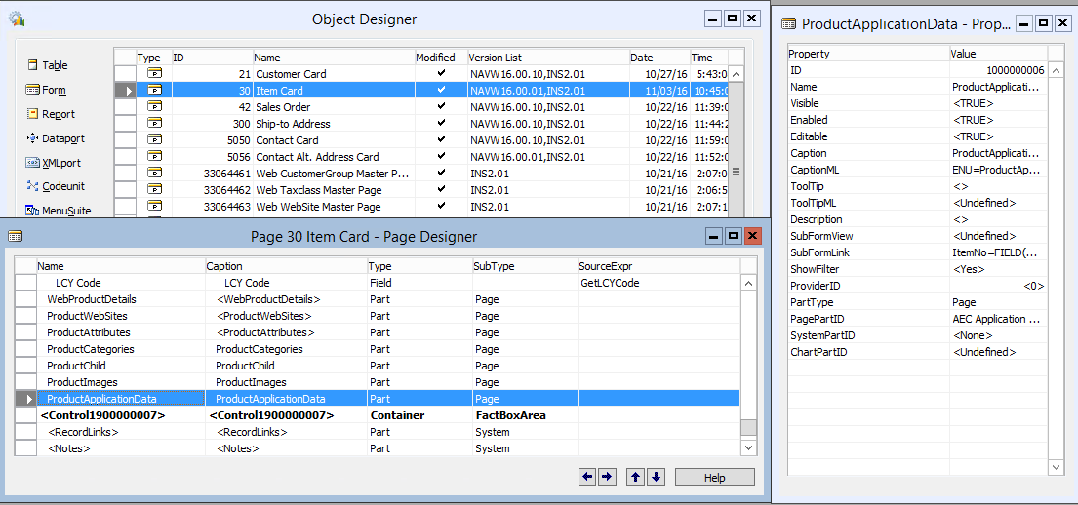Viewport: 1078px width, 505px height.
Task: Toggle Modified checkmark for Sales Order
Action: click(441, 107)
